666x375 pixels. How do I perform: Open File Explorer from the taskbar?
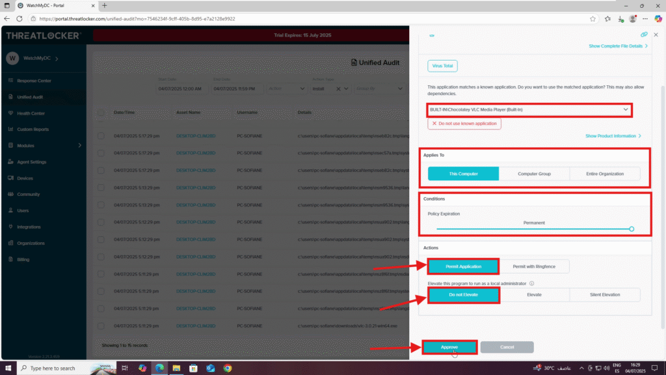[x=176, y=368]
